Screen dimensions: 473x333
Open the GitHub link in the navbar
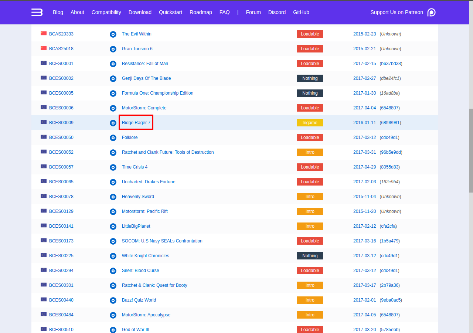click(301, 12)
